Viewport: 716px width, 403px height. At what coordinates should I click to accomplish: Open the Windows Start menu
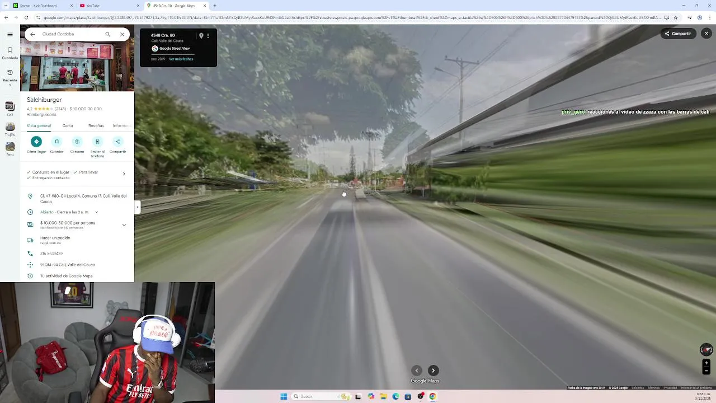[284, 396]
